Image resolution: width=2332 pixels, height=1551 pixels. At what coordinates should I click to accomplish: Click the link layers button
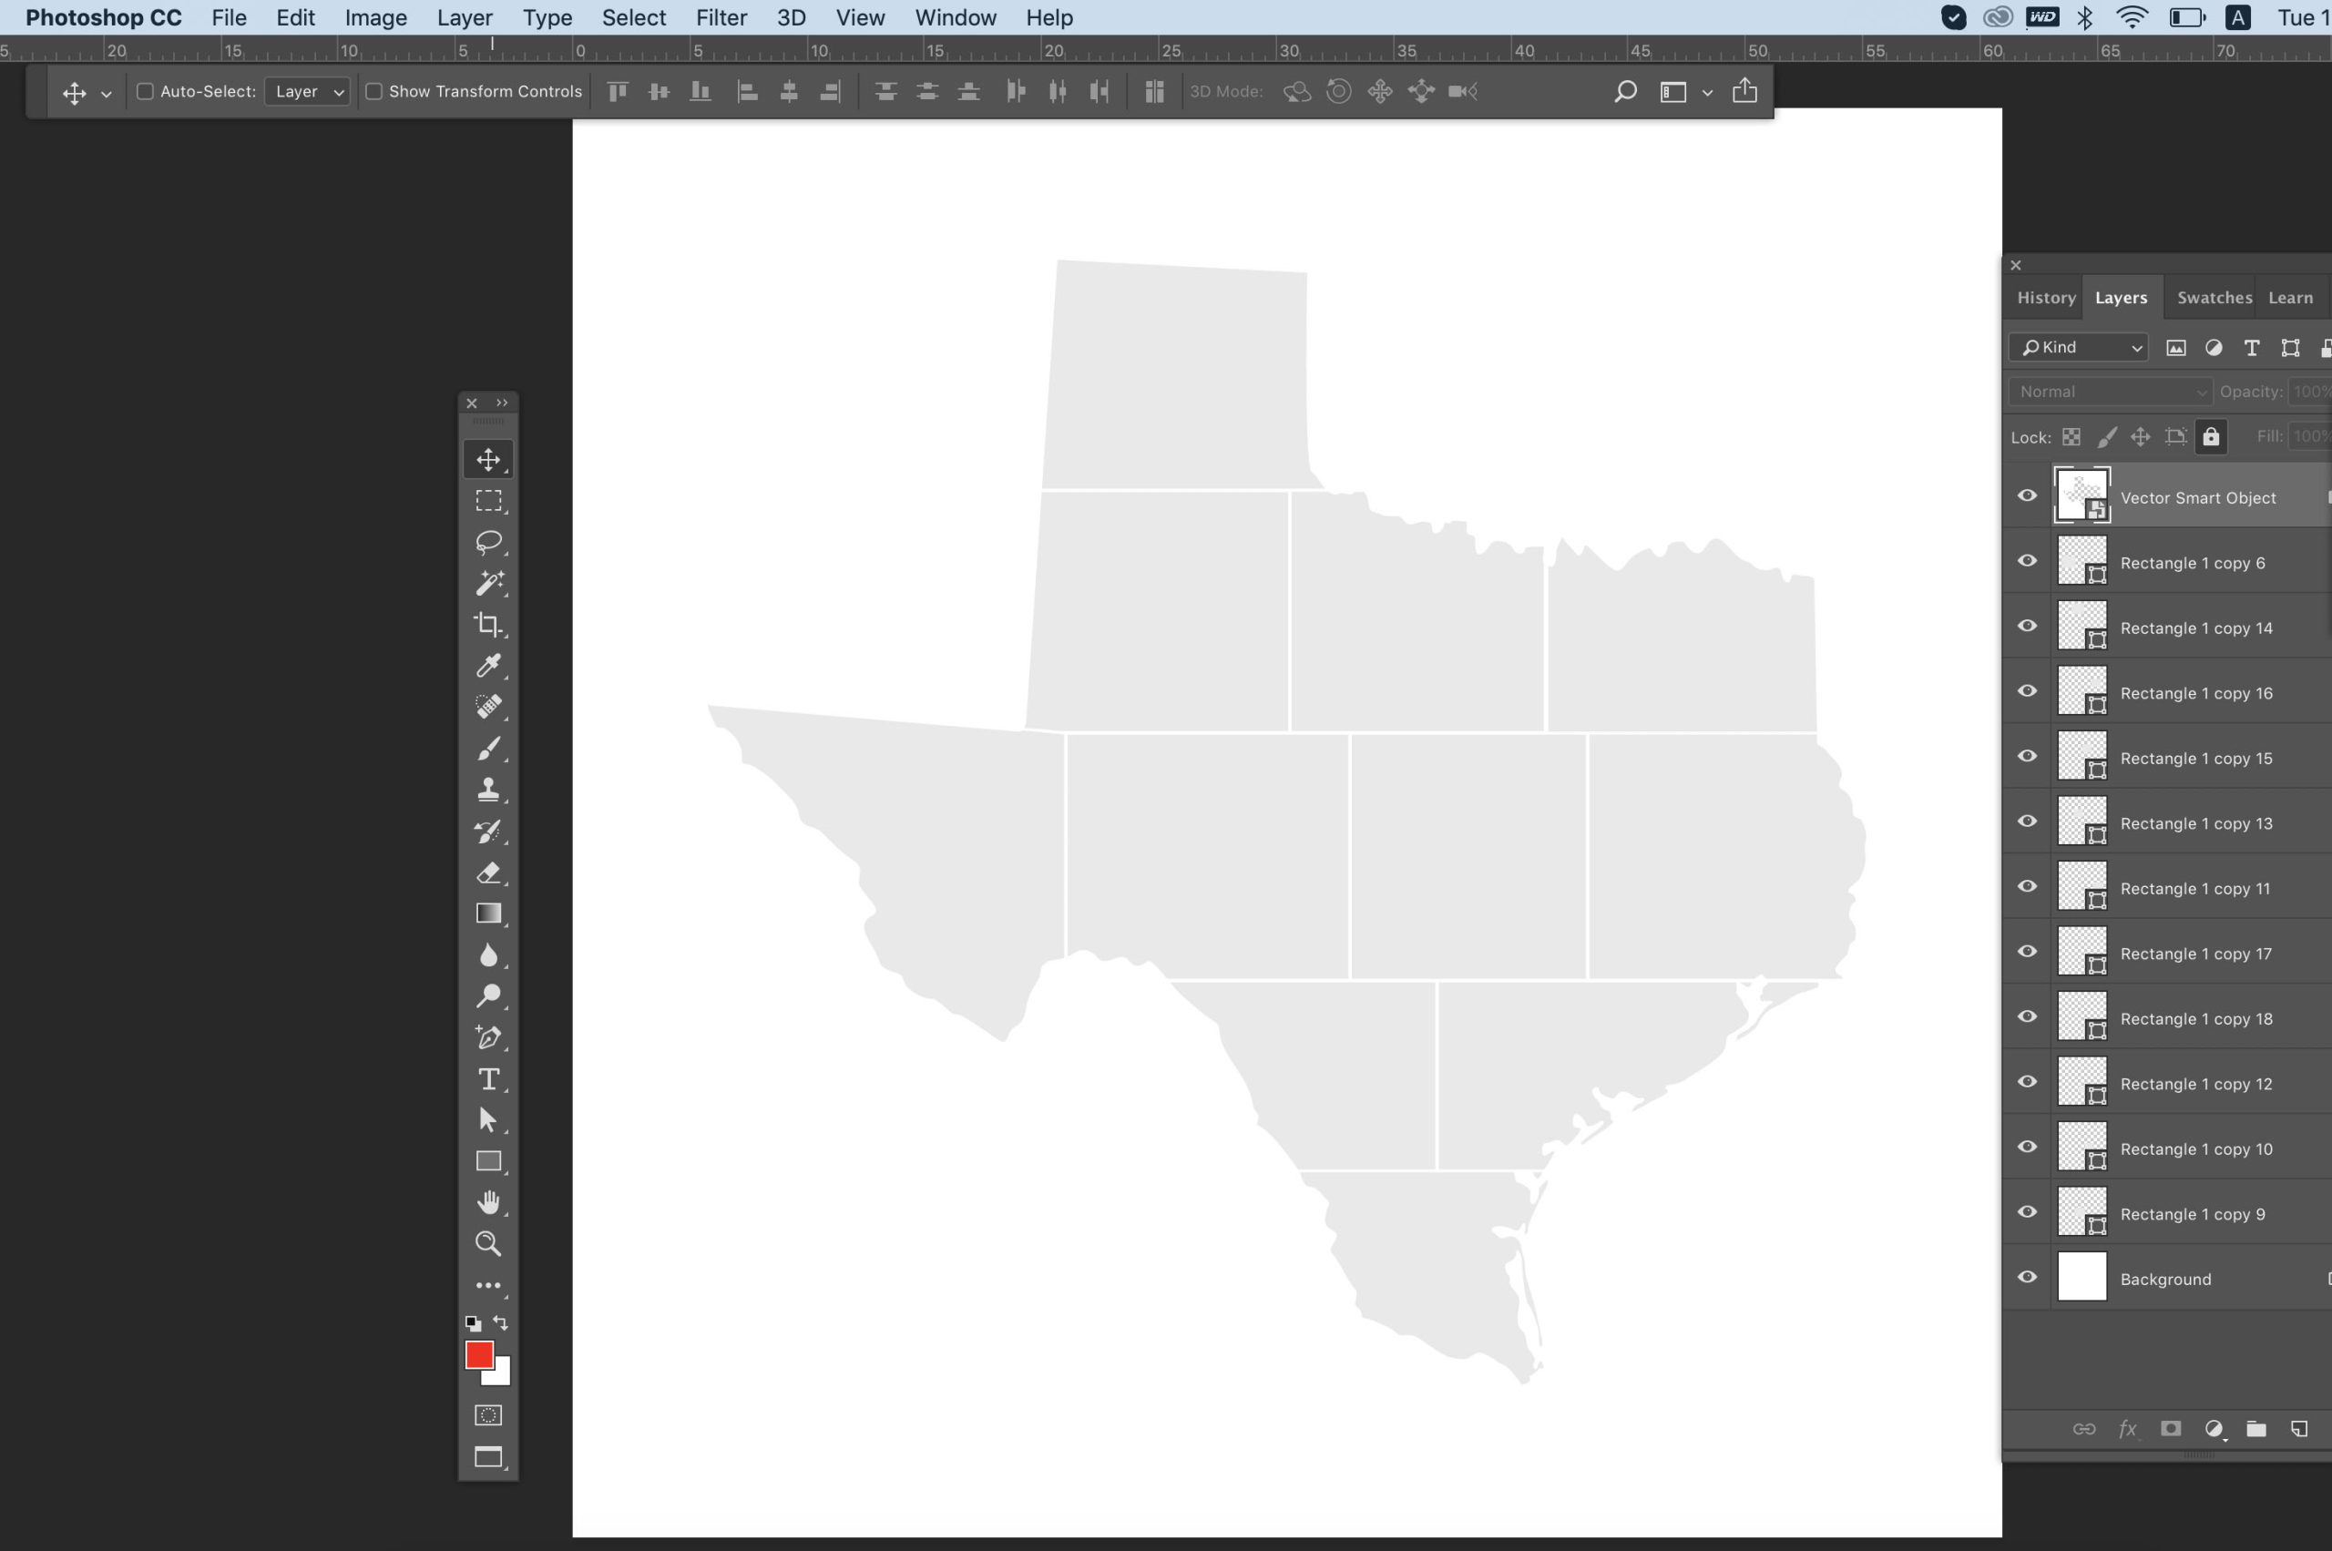coord(2083,1428)
